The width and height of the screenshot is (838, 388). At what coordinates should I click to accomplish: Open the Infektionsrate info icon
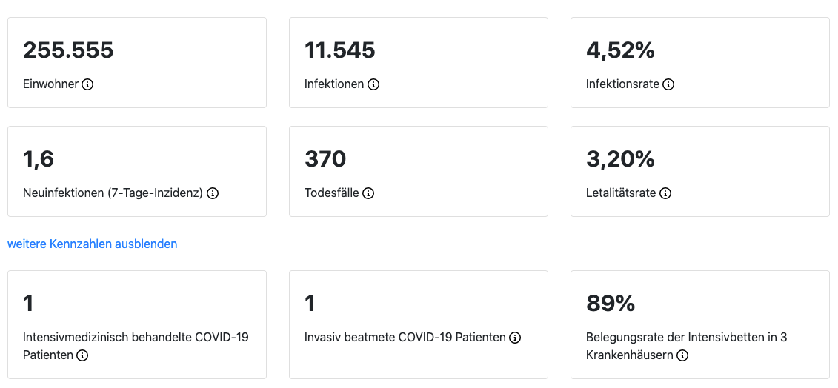(668, 84)
